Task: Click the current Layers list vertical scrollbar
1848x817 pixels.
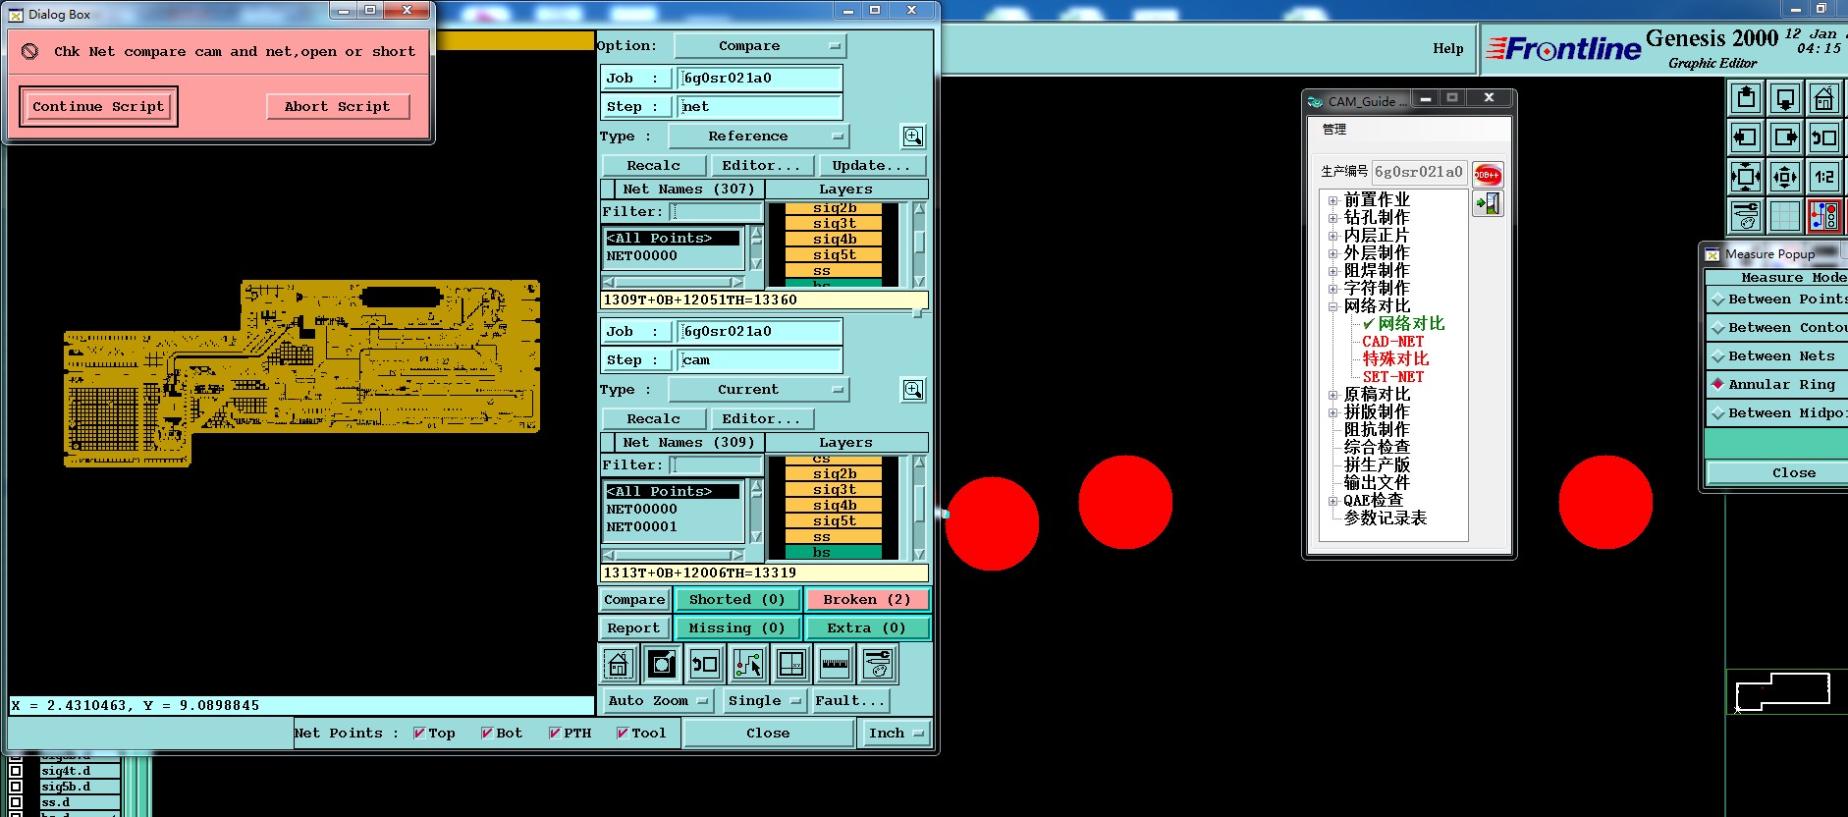Action: pyautogui.click(x=920, y=508)
